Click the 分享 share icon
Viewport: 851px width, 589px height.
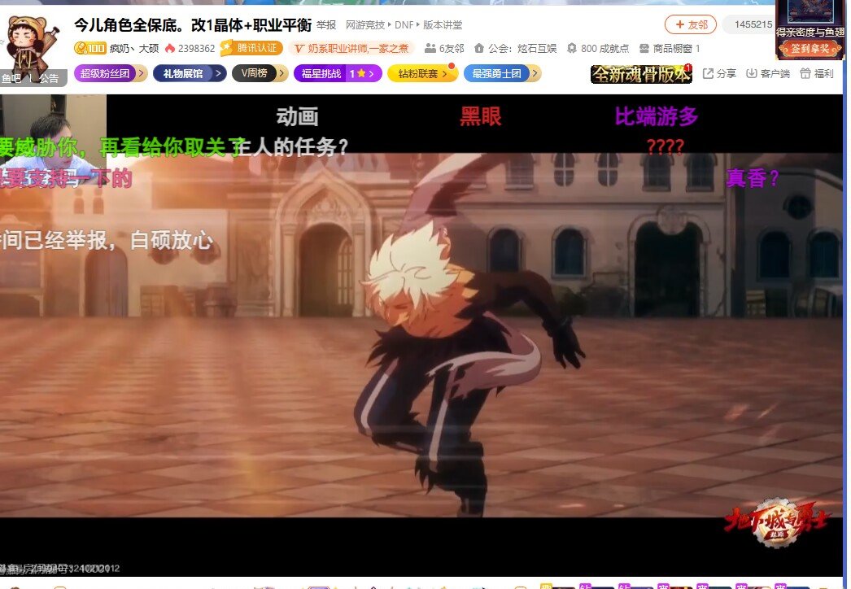tap(719, 73)
